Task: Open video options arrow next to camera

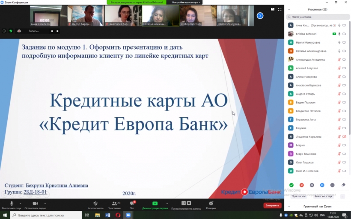Action: tap(45, 203)
